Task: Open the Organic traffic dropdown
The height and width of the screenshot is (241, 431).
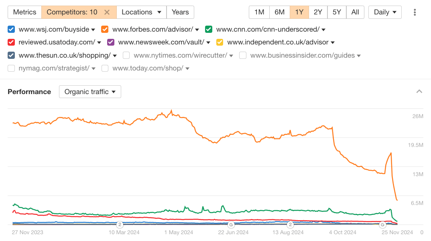Action: 90,92
